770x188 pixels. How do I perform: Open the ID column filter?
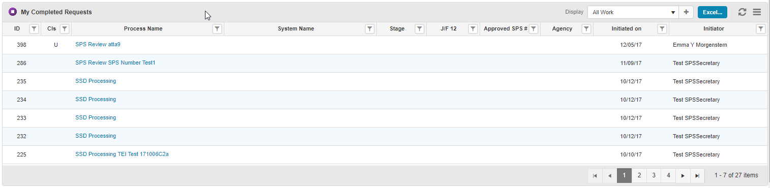coord(34,29)
